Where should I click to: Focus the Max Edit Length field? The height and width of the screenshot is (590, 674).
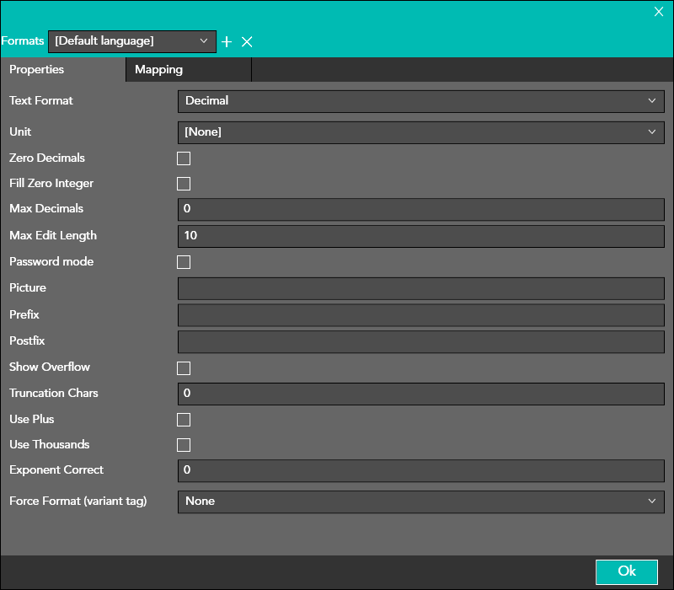[420, 236]
